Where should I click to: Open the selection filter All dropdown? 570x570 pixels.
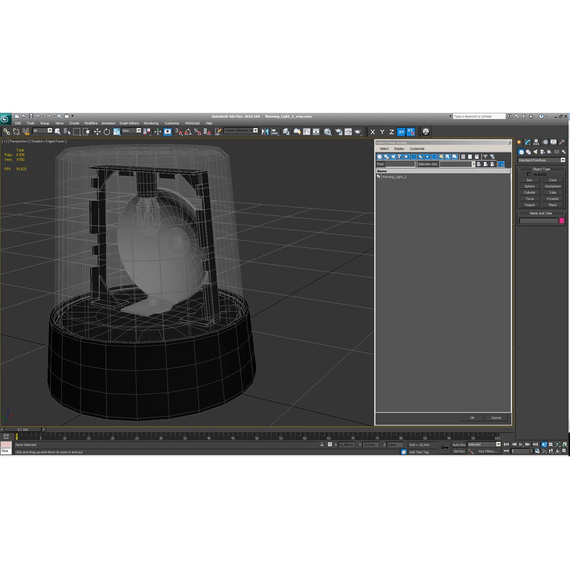coord(42,131)
